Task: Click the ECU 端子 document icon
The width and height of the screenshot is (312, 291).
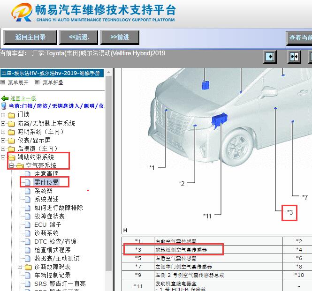Action: coord(28,225)
